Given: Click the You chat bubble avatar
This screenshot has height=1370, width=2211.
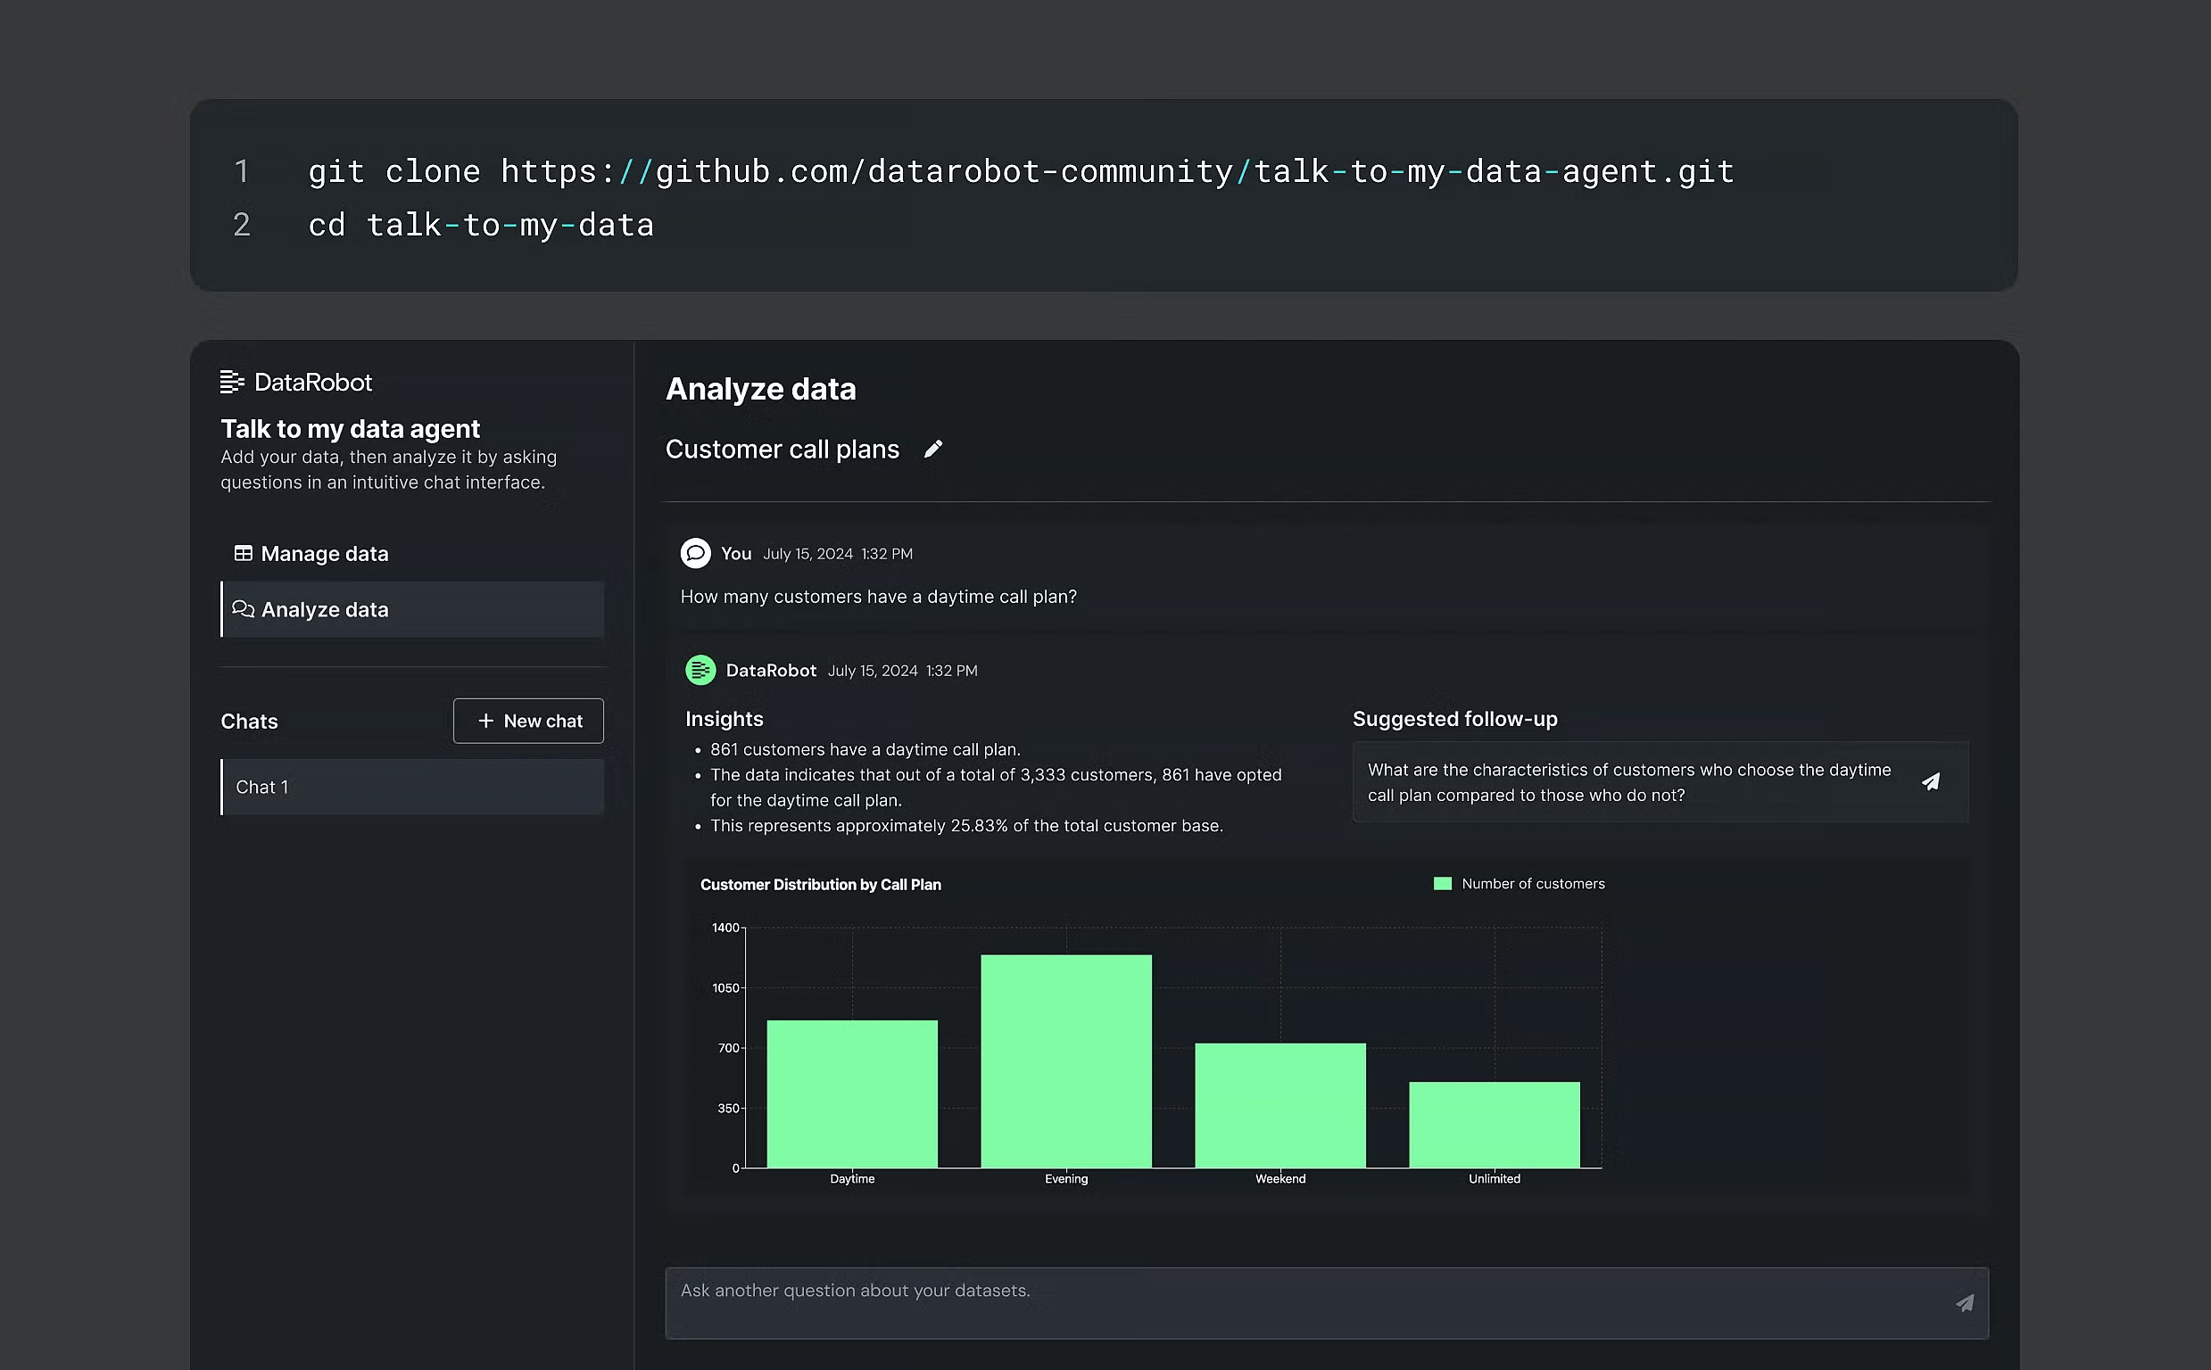Looking at the screenshot, I should pyautogui.click(x=695, y=554).
